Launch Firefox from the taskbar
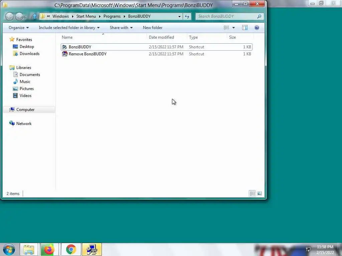This screenshot has width=342, height=256. (49, 249)
